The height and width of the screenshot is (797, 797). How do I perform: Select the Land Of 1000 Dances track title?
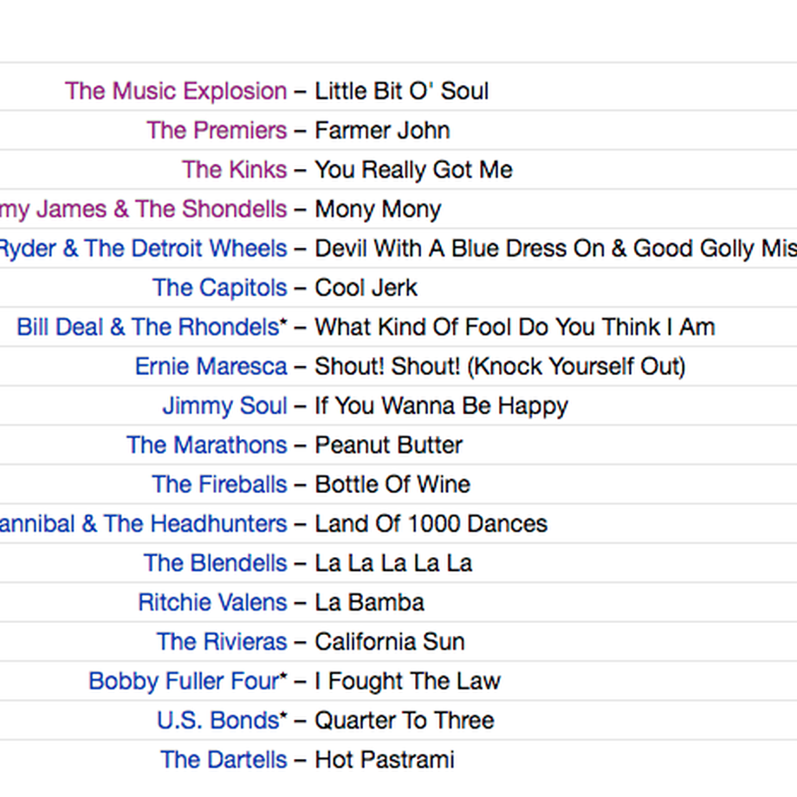[x=431, y=523]
